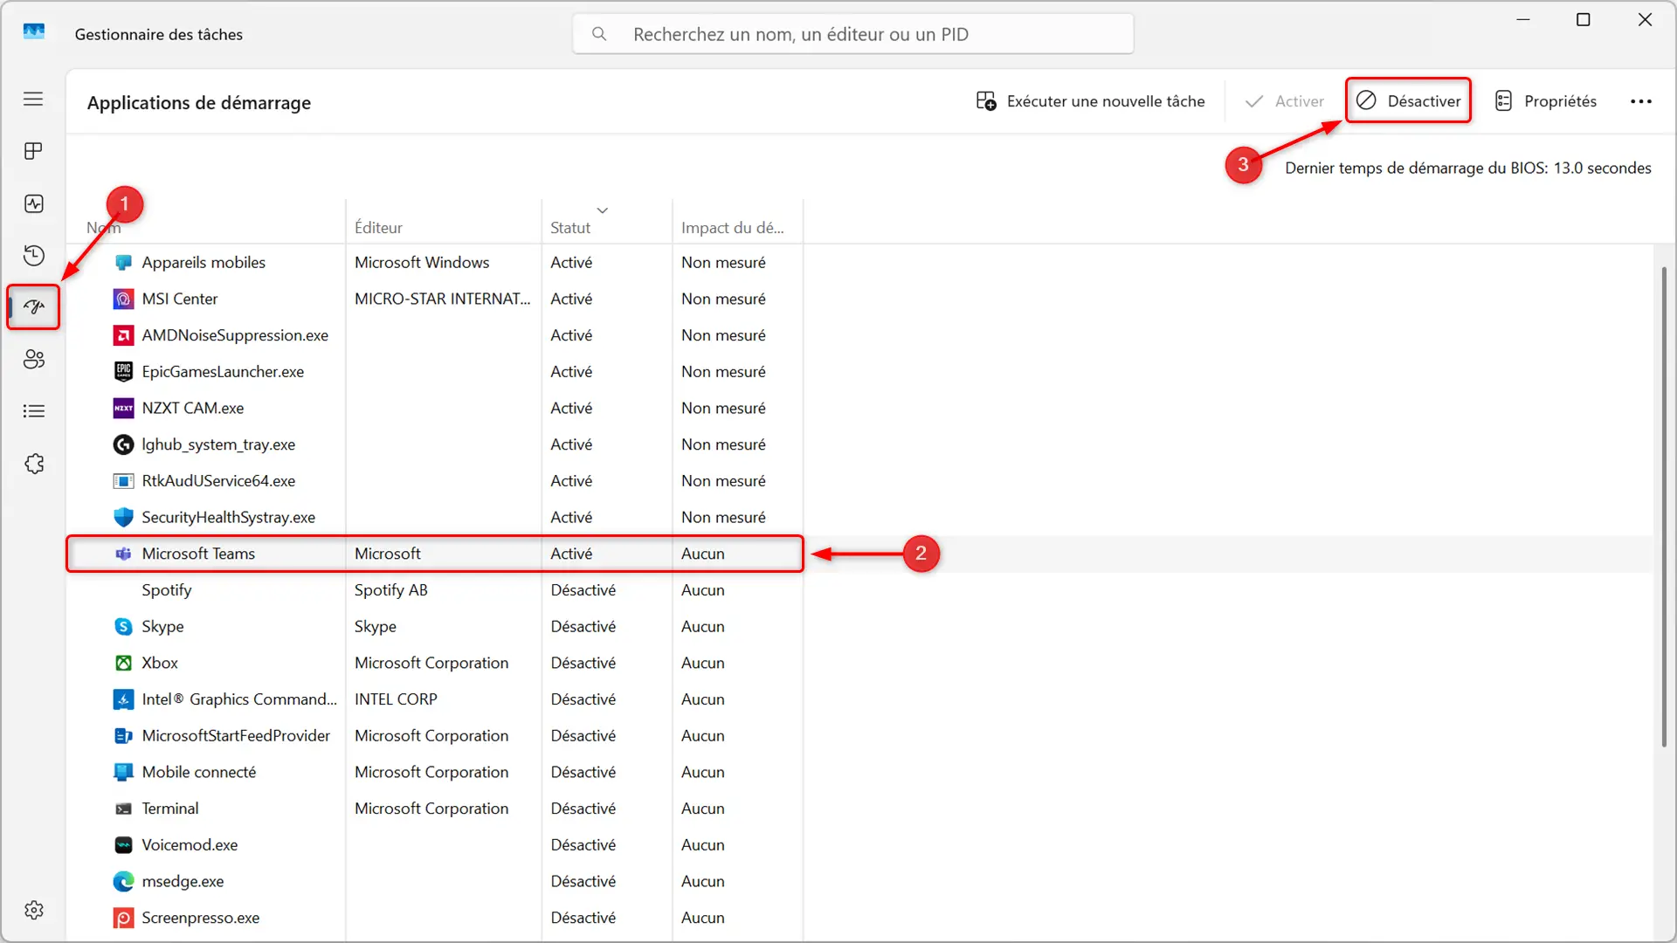Open the three-dot more options menu
The width and height of the screenshot is (1677, 943).
tap(1641, 101)
